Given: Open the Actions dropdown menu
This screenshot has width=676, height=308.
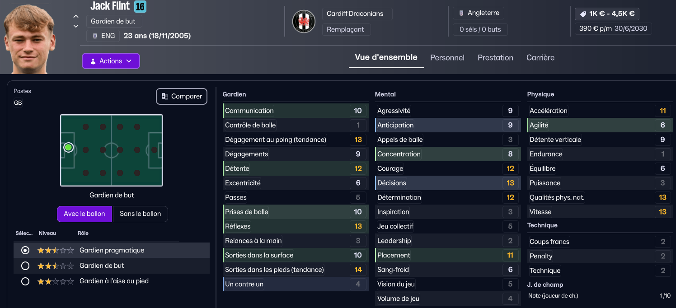Looking at the screenshot, I should point(111,61).
